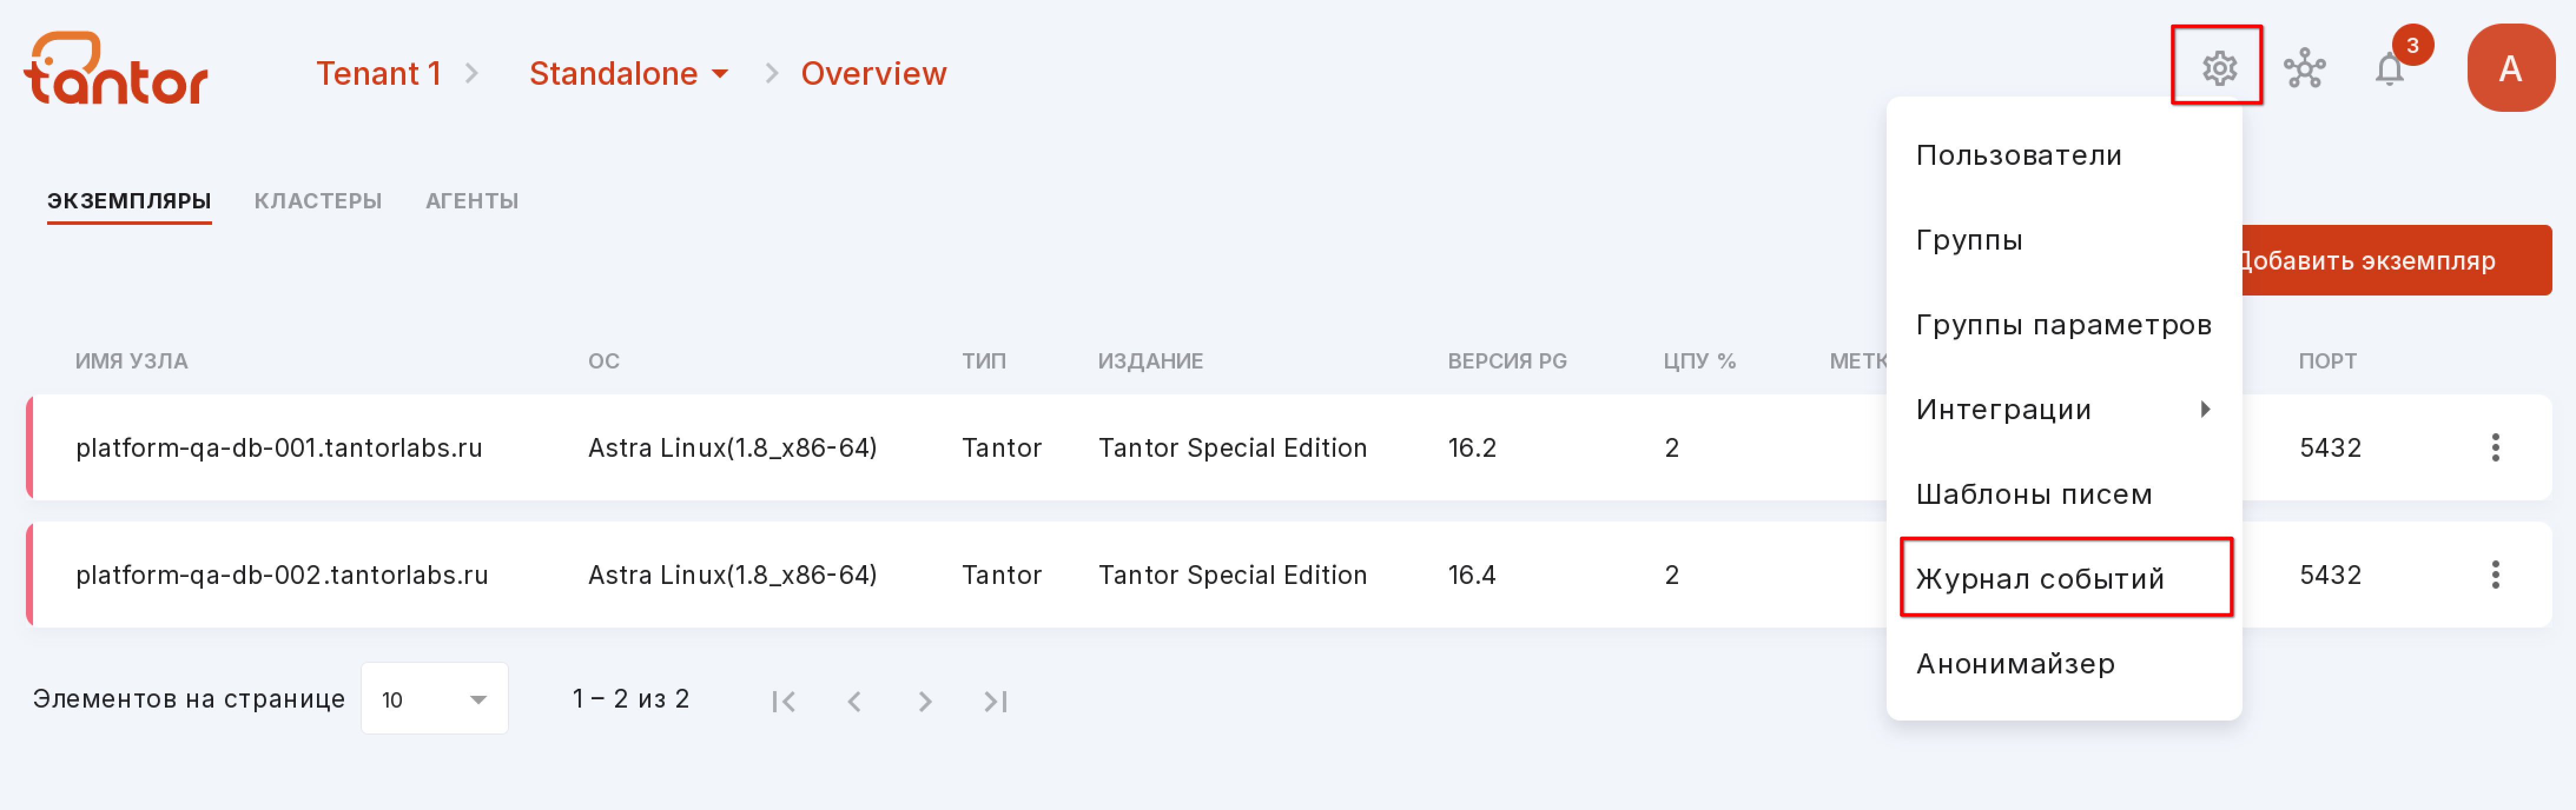Screen dimensions: 2576x810
Task: Jump to first page of table
Action: pyautogui.click(x=783, y=701)
